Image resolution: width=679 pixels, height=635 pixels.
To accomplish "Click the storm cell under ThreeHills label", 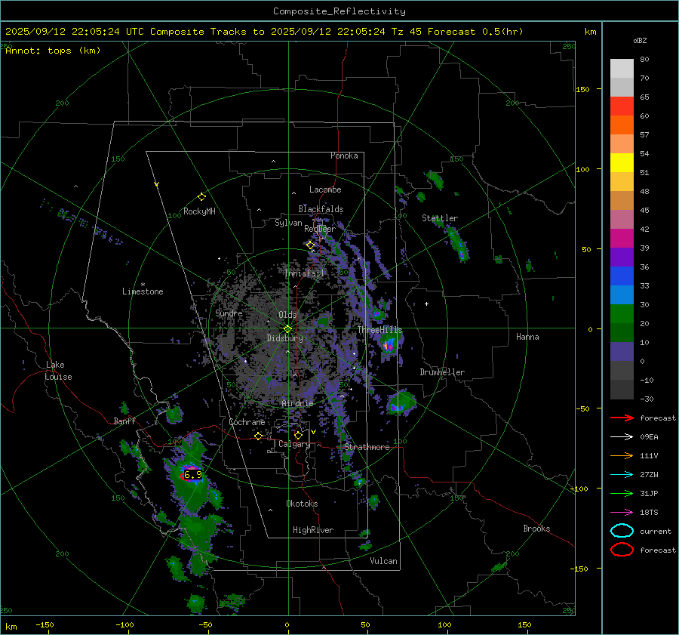I will [x=389, y=345].
